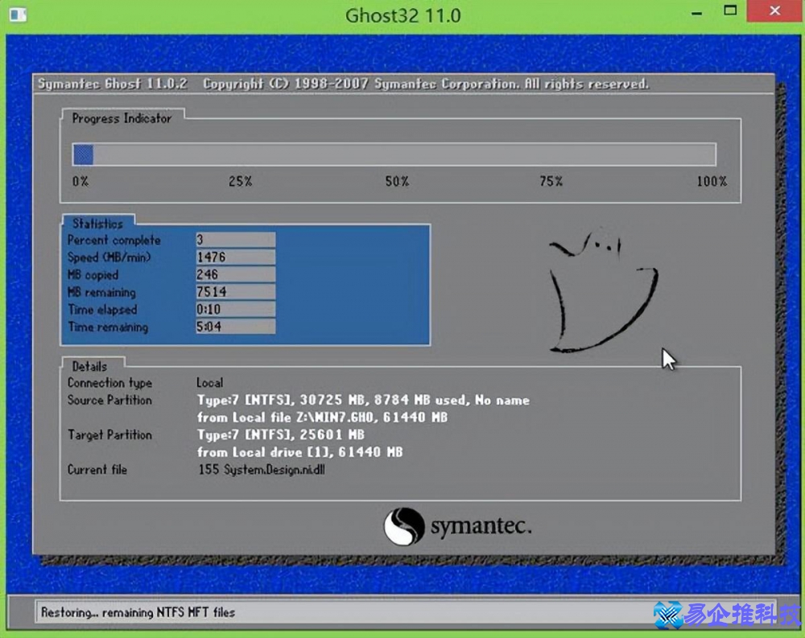Click the Current file name System.Design.ni.dll

[262, 470]
